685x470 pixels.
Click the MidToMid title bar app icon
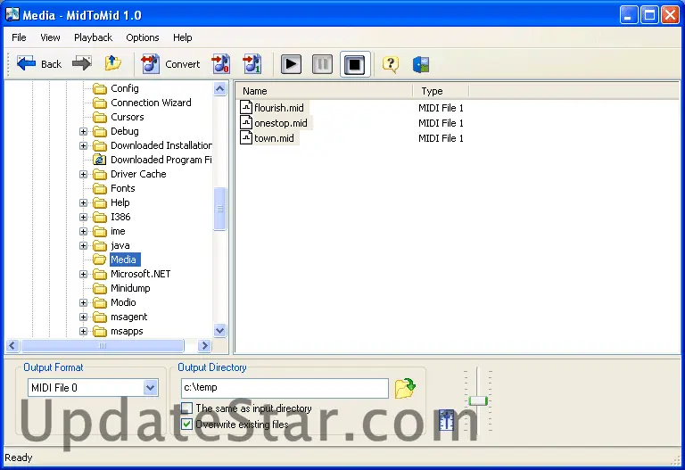(x=12, y=14)
